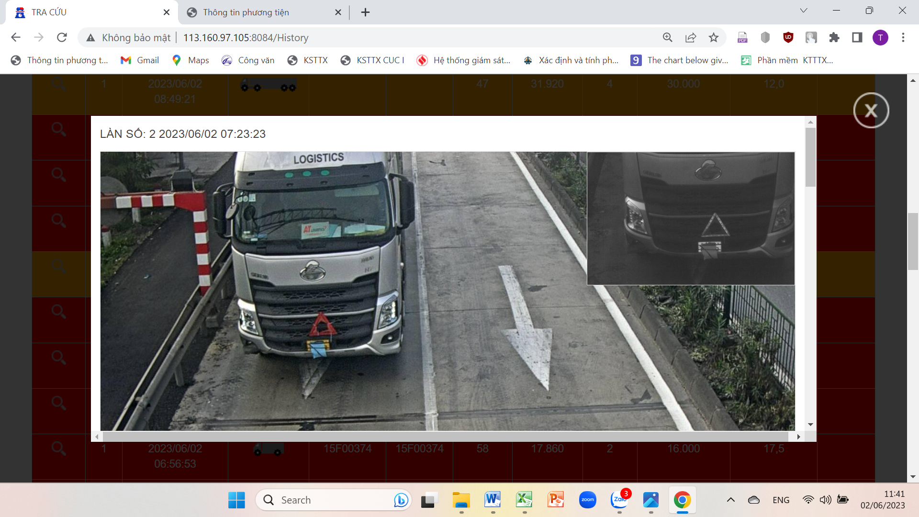Click the popup horizontal scrollbar right arrow
The height and width of the screenshot is (517, 919).
798,437
